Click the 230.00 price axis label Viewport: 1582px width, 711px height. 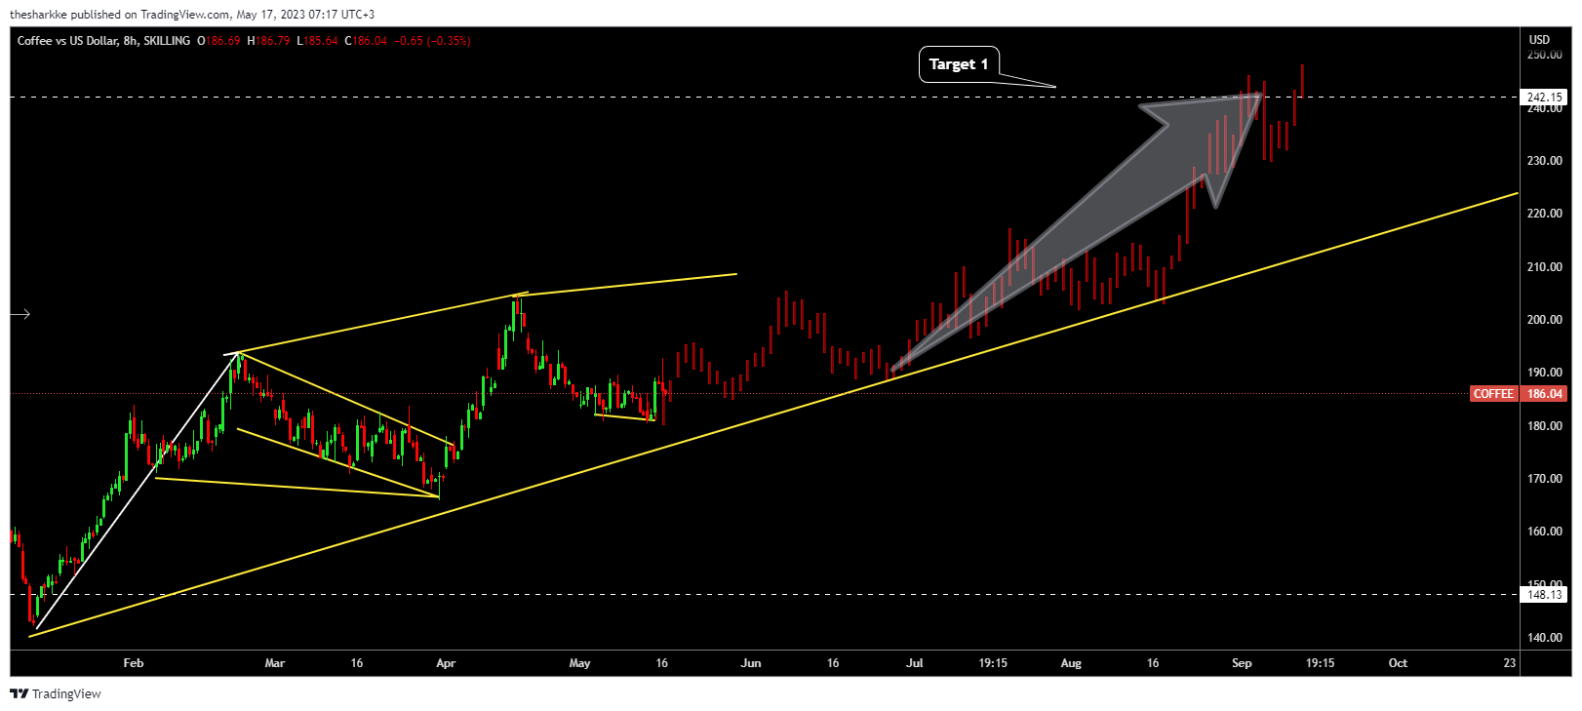[x=1544, y=161]
